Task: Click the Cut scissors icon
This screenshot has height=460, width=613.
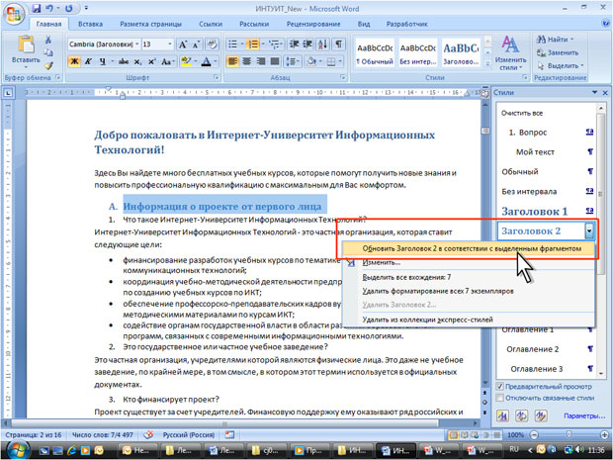Action: click(x=48, y=40)
